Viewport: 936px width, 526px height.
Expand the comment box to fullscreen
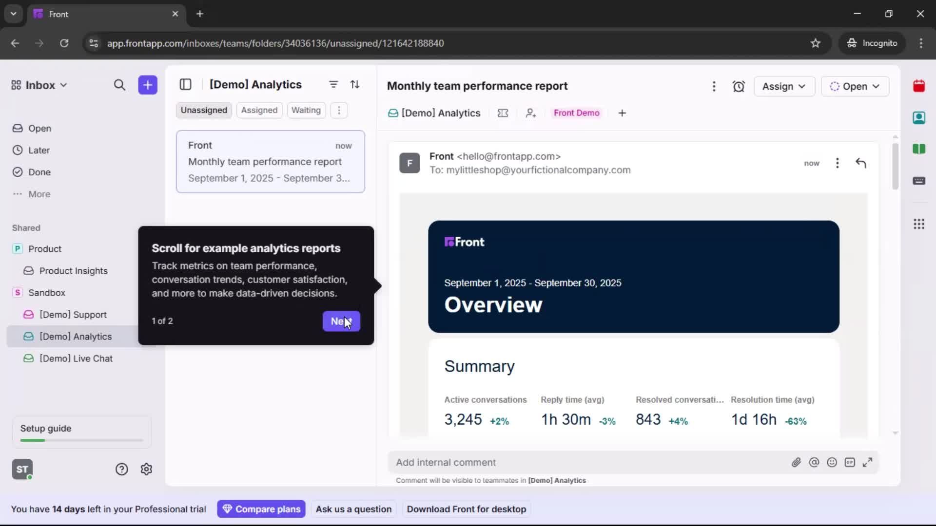(868, 462)
